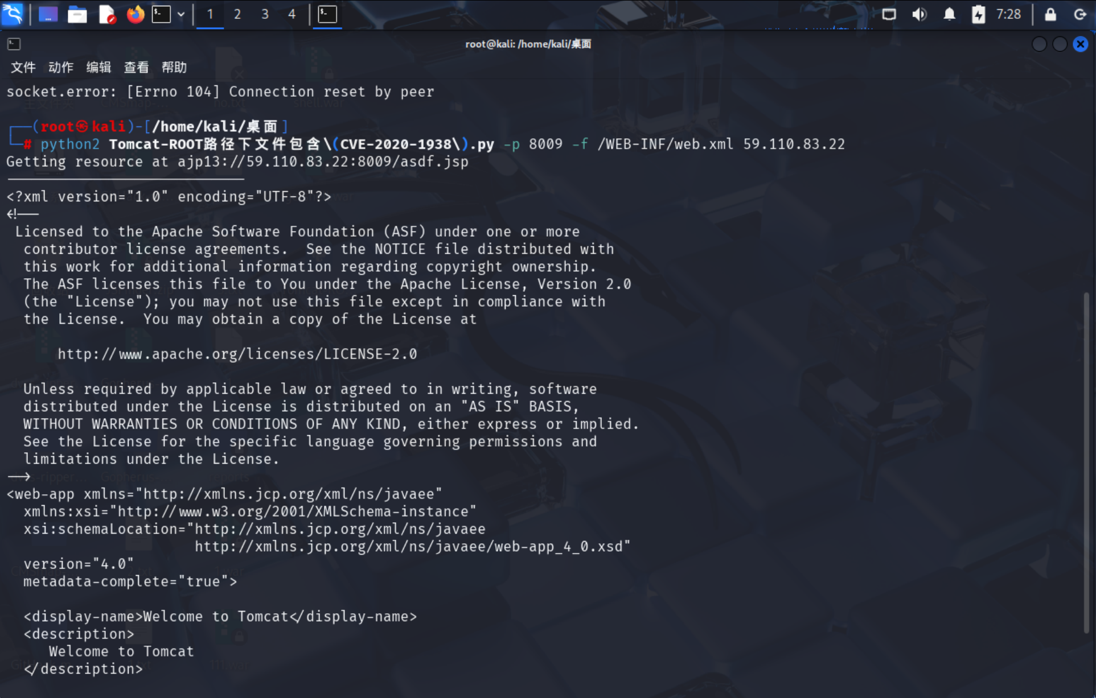Viewport: 1096px width, 698px height.
Task: Click the show desktop icon in the panel
Action: click(48, 14)
